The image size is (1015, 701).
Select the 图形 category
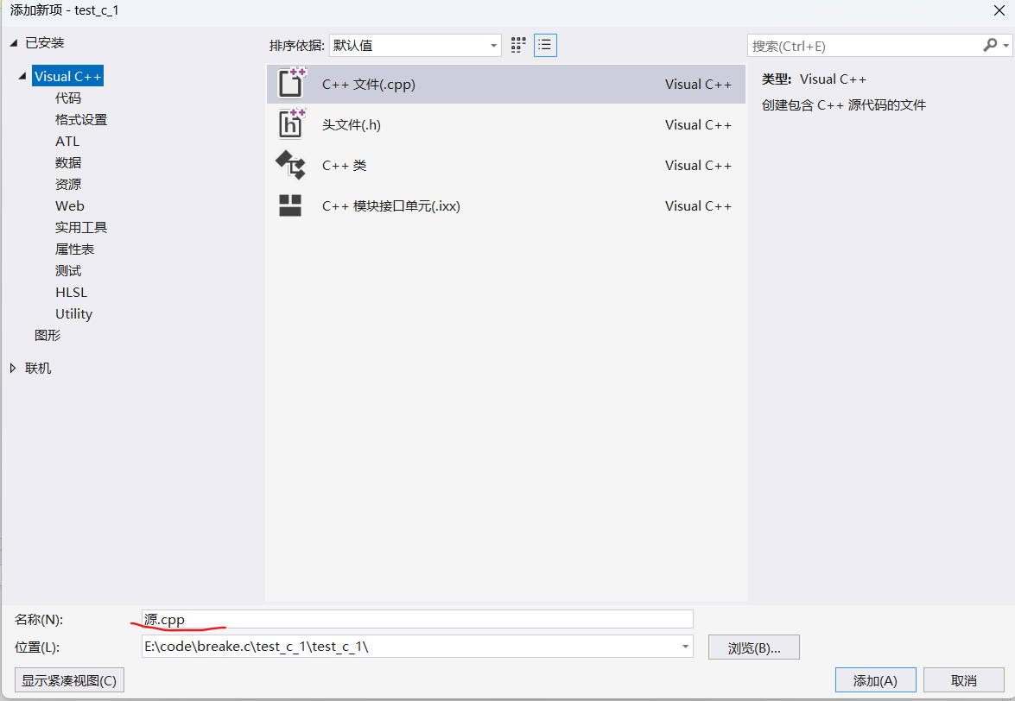click(x=48, y=335)
